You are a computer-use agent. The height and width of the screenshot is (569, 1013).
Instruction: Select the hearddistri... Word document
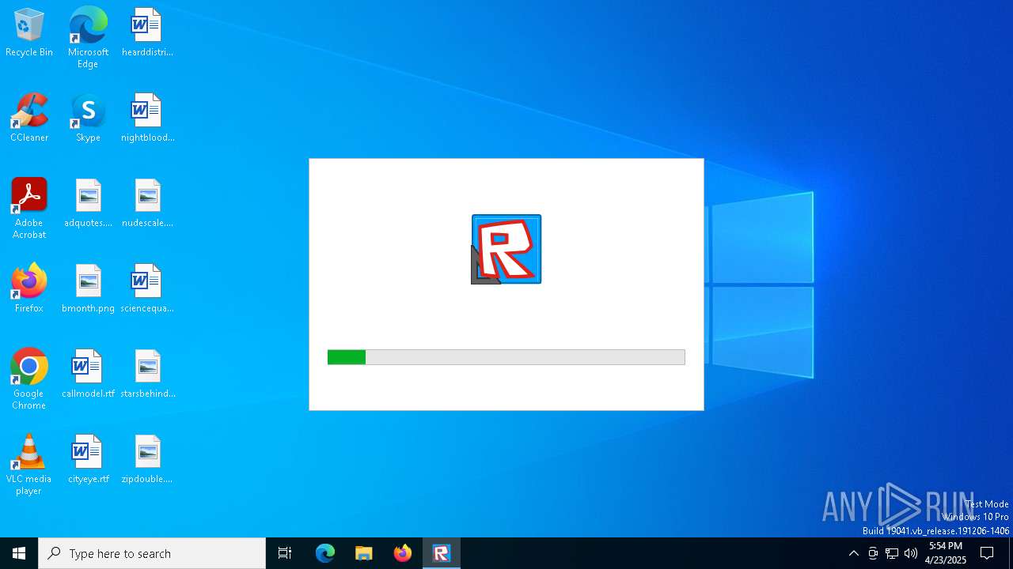tap(147, 33)
